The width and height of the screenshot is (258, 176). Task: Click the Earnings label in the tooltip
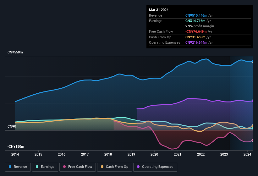pos(156,21)
